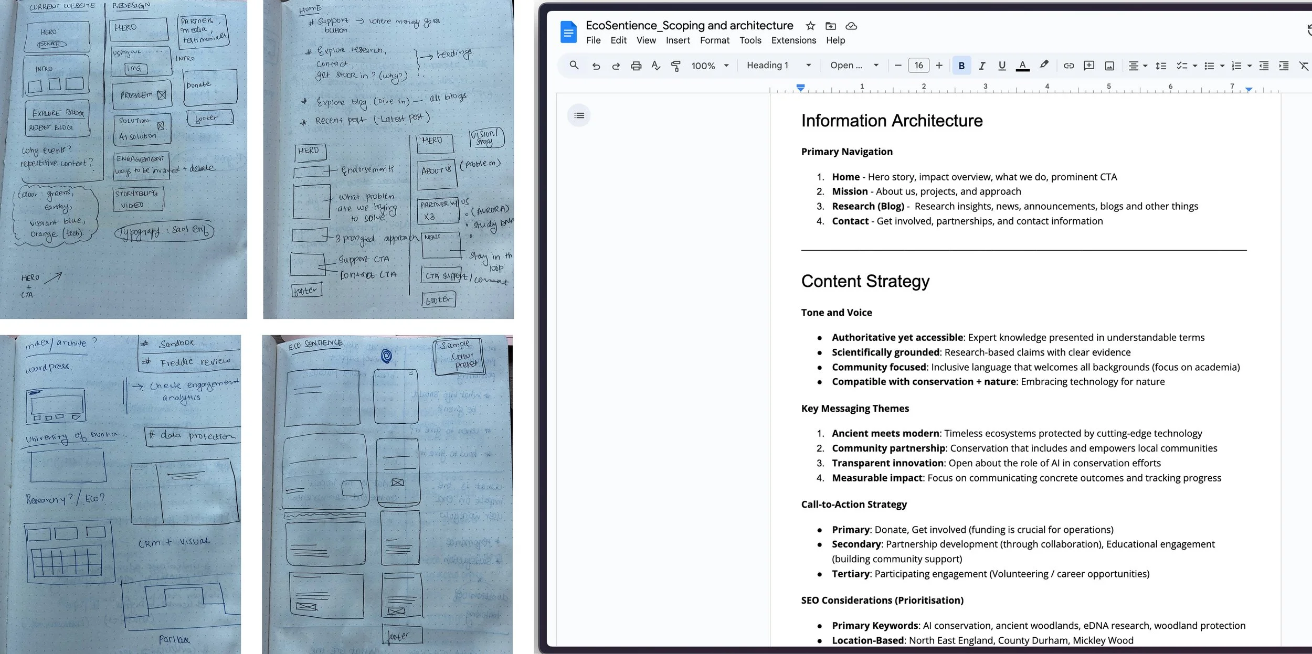Open the Insert menu
The height and width of the screenshot is (654, 1312).
[678, 40]
